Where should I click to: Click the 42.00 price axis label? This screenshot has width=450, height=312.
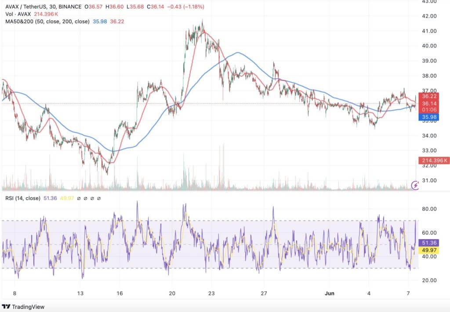coord(429,16)
